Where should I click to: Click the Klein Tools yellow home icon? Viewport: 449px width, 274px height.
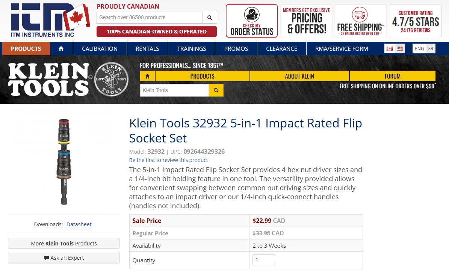147,76
